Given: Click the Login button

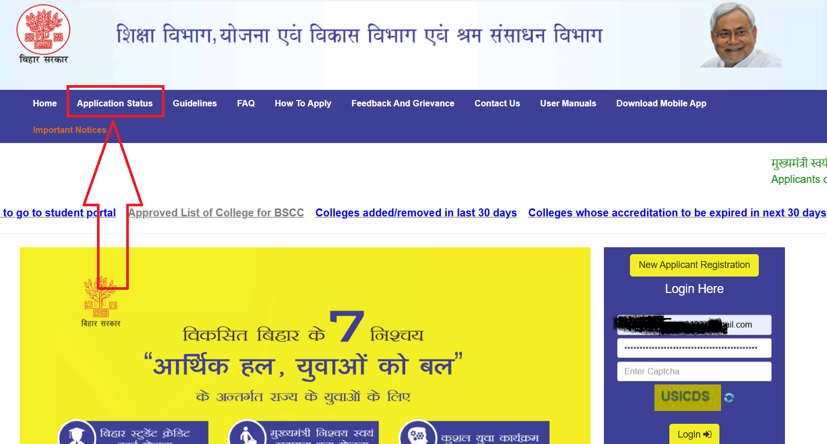Looking at the screenshot, I should [694, 434].
